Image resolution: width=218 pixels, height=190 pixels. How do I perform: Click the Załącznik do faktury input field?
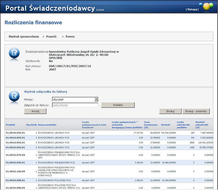[75, 105]
